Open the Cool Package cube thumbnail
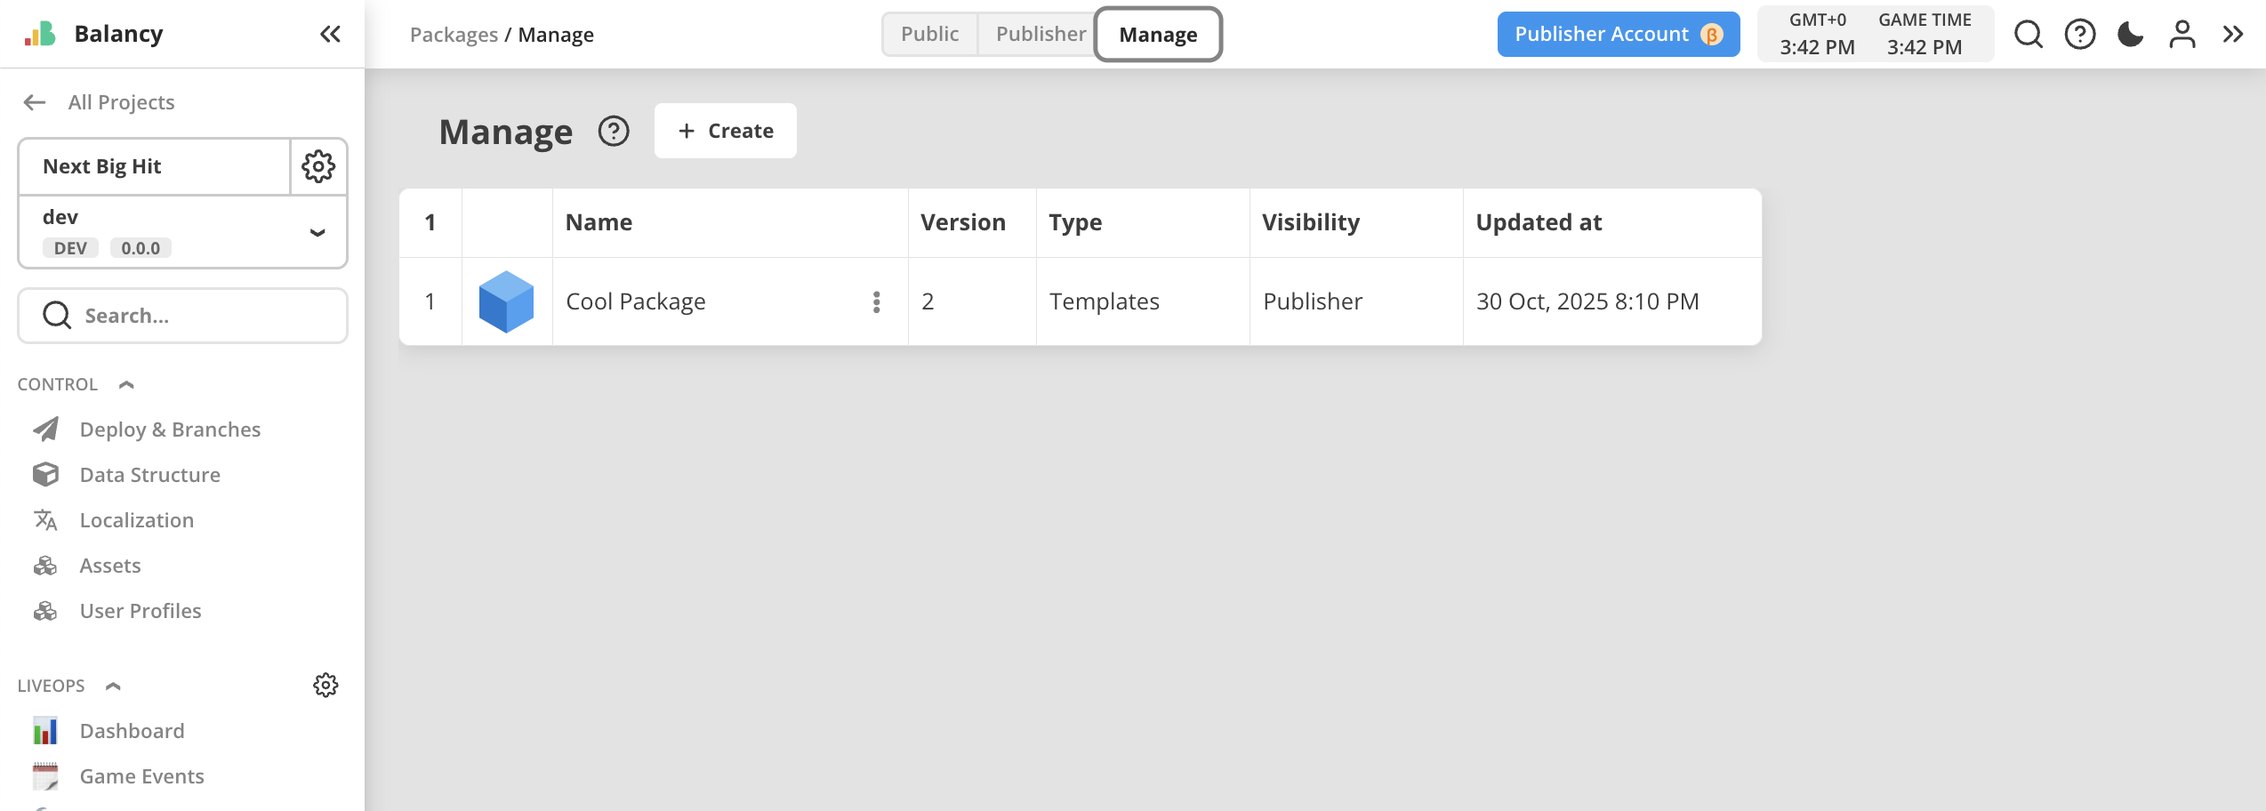This screenshot has width=2266, height=811. coord(506,301)
